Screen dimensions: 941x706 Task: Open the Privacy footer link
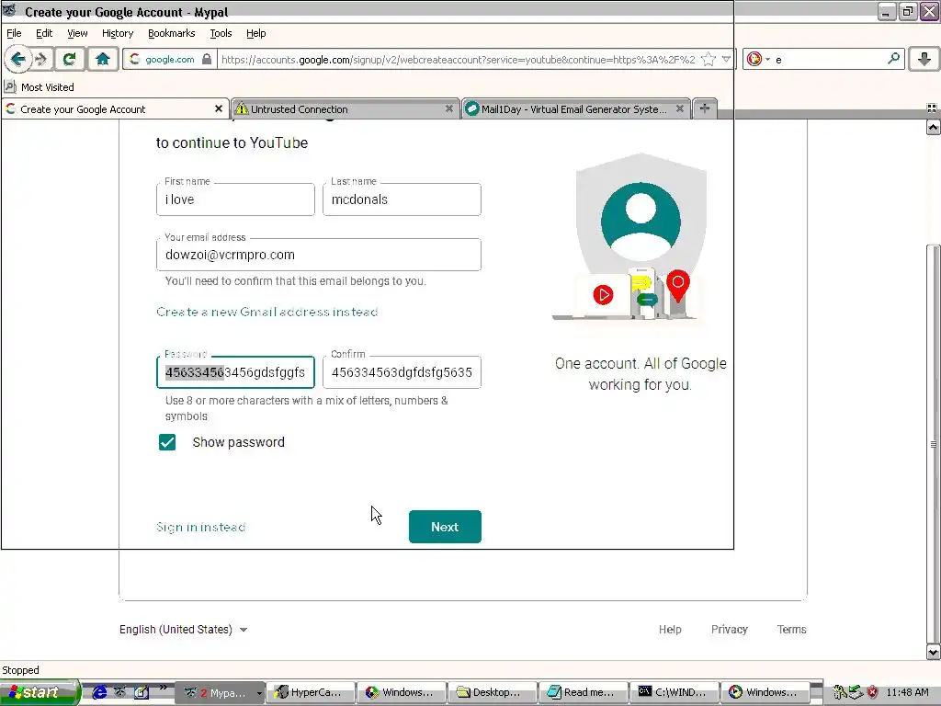coord(729,629)
